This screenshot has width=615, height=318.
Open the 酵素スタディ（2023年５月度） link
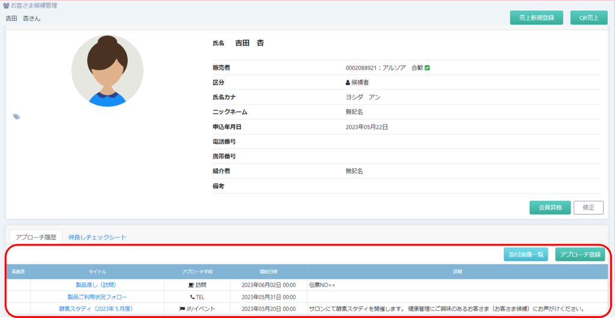tap(97, 309)
